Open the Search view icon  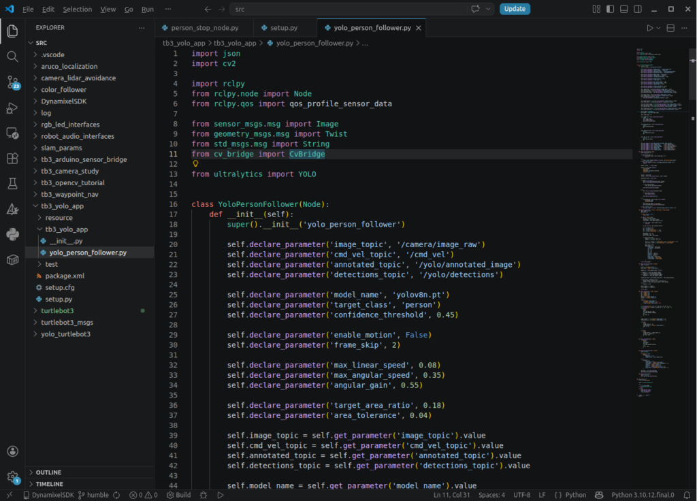[x=12, y=56]
